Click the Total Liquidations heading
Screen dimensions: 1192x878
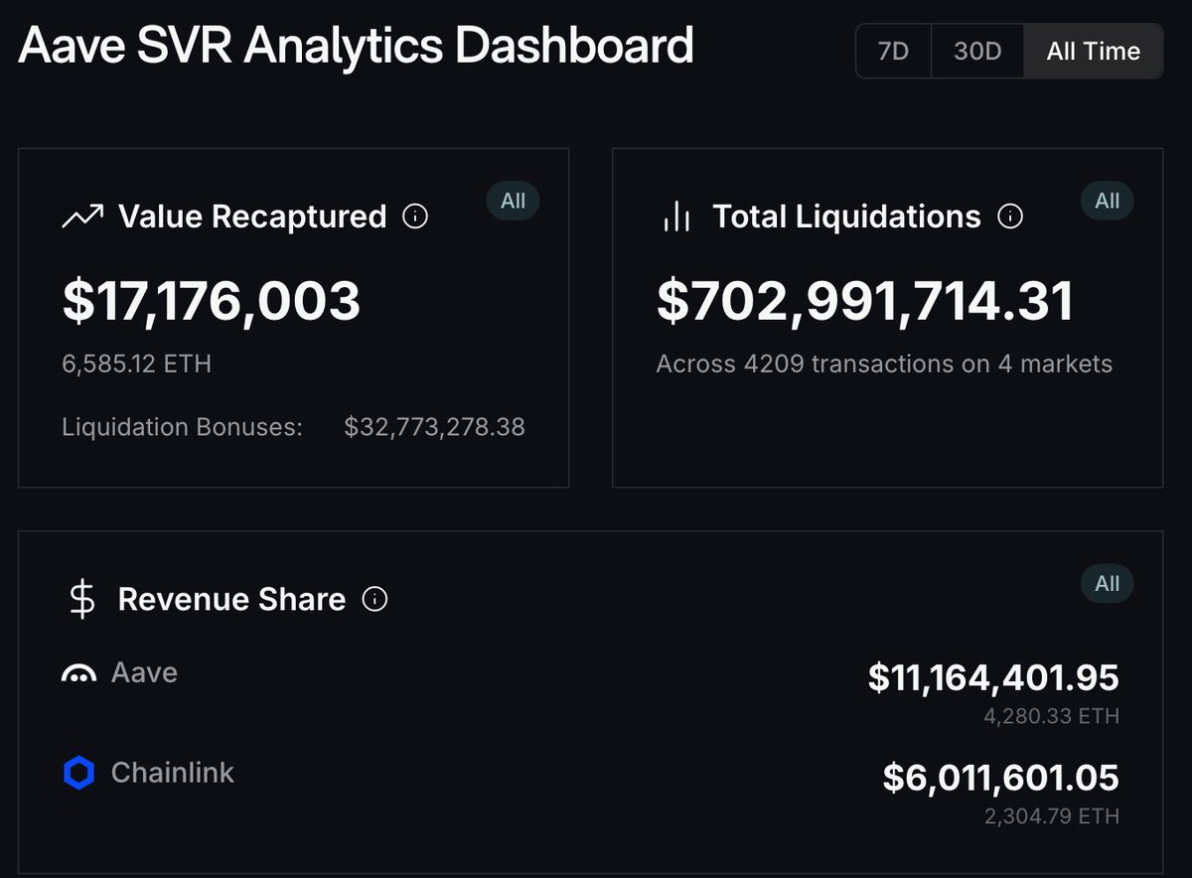[846, 217]
